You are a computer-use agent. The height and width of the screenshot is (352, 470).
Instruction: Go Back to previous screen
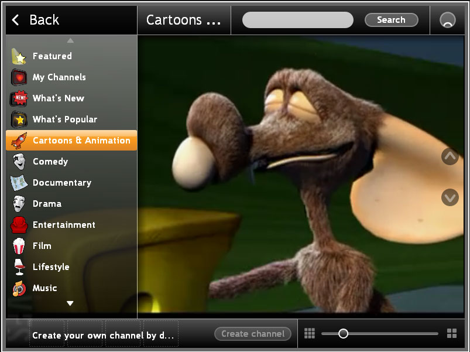[x=71, y=20]
